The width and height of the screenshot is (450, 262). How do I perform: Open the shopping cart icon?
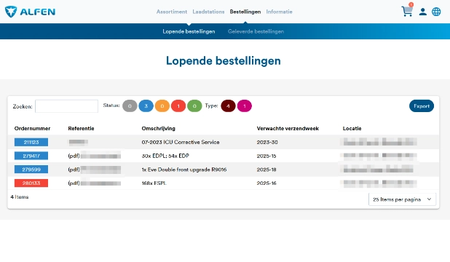tap(407, 11)
